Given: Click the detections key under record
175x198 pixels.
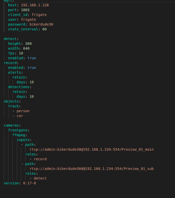Looking at the screenshot, I should click(x=19, y=87).
